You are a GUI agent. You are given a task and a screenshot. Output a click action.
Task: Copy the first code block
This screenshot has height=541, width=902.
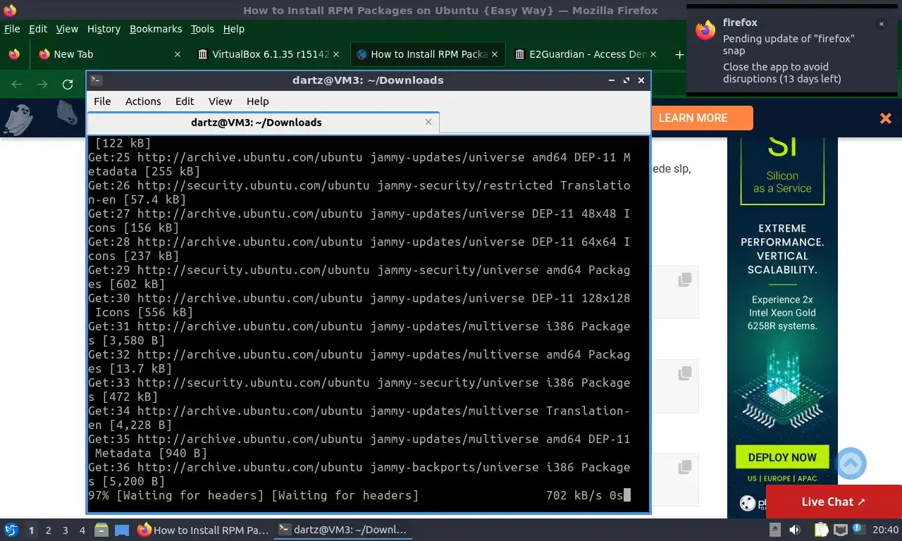point(684,280)
